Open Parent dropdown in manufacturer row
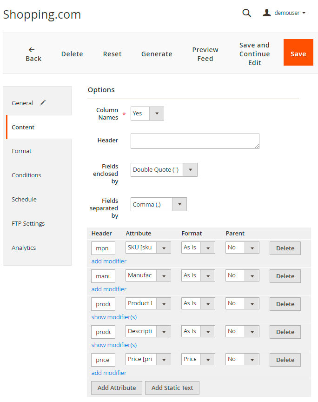The width and height of the screenshot is (318, 402). (x=242, y=275)
